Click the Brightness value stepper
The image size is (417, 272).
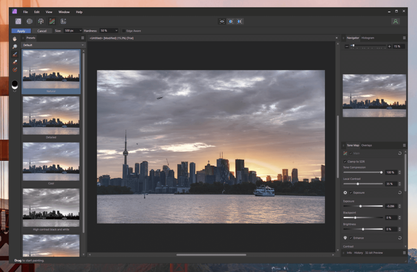pos(399,229)
